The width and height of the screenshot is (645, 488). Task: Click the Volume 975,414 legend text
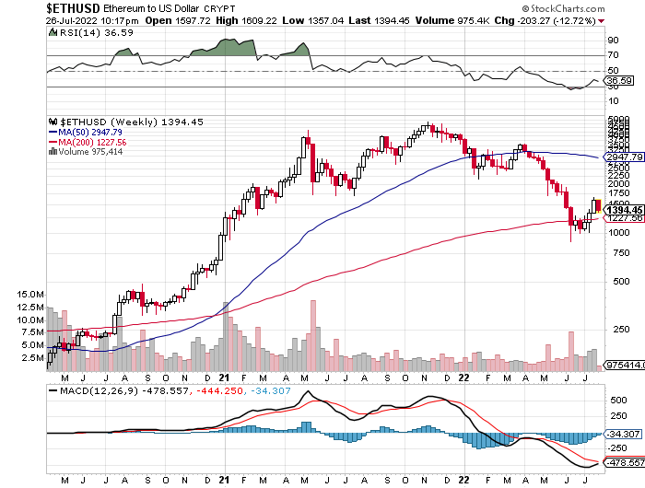point(90,152)
